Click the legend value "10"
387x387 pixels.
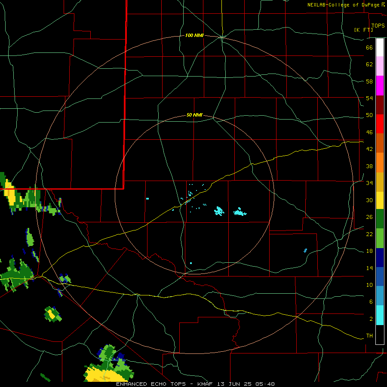click(x=369, y=285)
